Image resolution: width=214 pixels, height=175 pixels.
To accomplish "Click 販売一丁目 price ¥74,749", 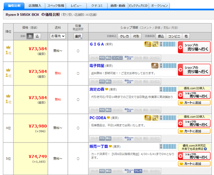I will coord(38,156).
